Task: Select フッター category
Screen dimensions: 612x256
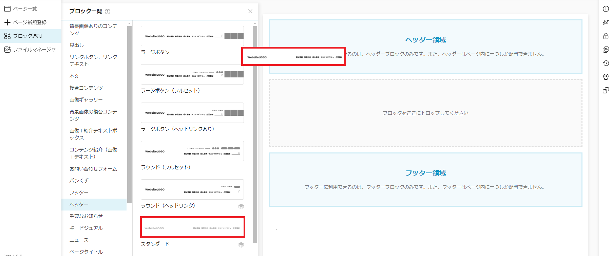Action: (94, 193)
